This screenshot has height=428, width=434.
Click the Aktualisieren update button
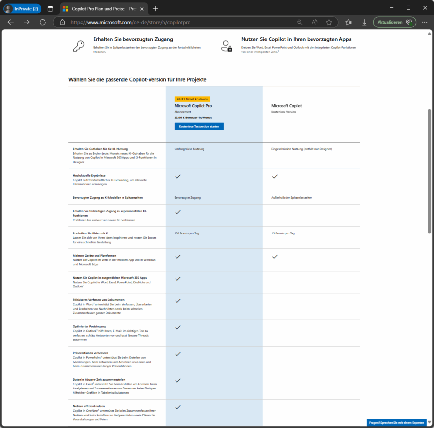(394, 22)
